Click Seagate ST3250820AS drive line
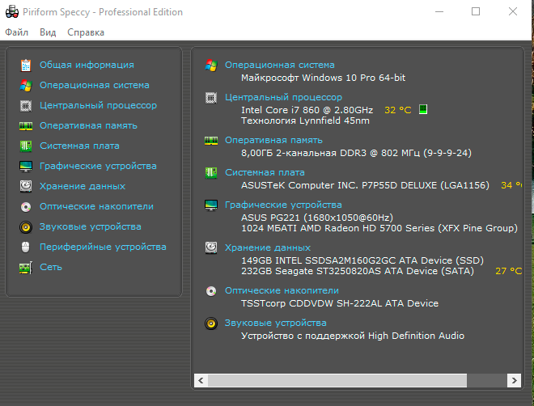The height and width of the screenshot is (406, 534). point(358,271)
